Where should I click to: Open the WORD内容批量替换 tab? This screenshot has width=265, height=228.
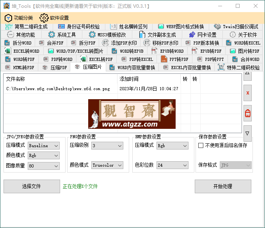click(x=132, y=68)
